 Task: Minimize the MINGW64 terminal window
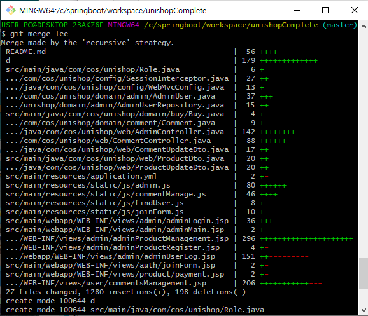pyautogui.click(x=297, y=10)
